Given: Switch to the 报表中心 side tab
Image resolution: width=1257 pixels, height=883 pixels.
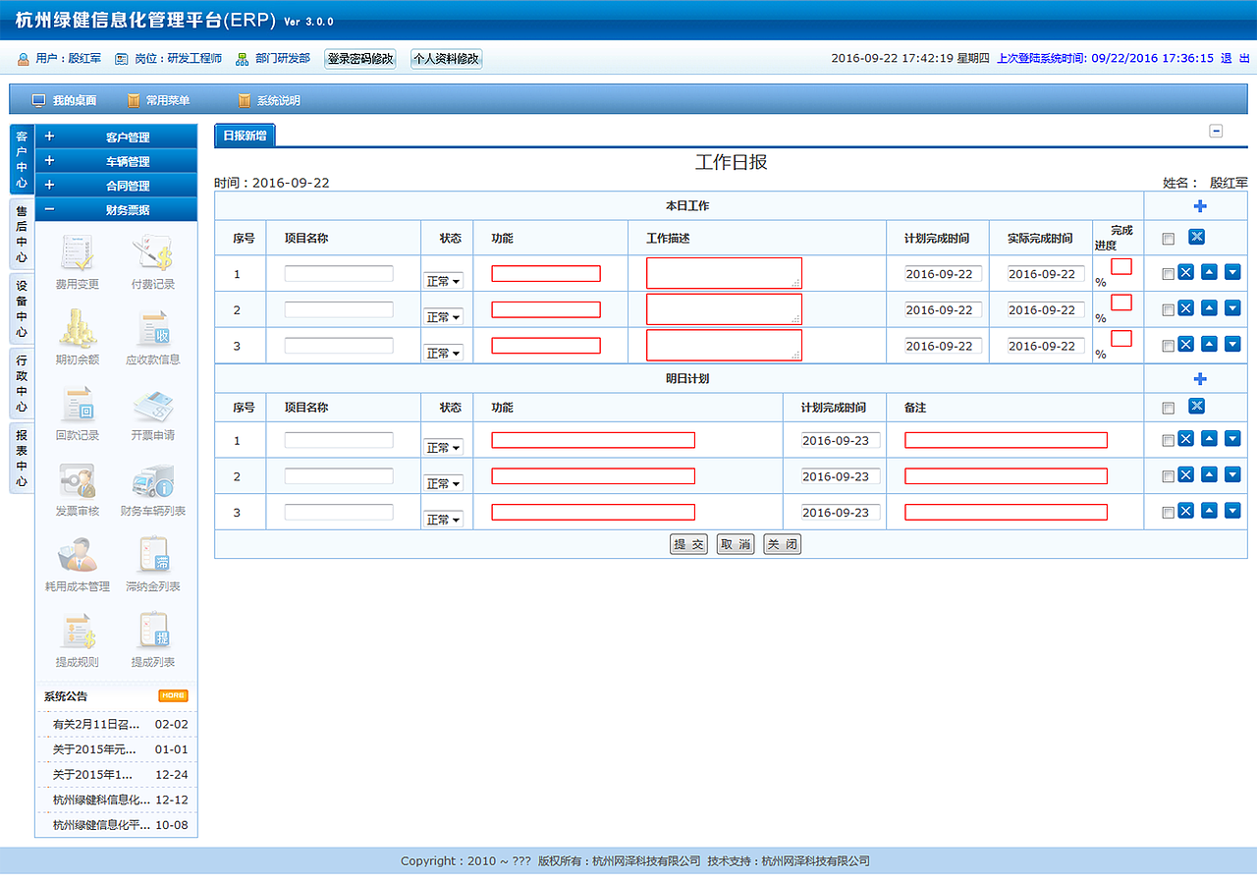Looking at the screenshot, I should tap(22, 458).
